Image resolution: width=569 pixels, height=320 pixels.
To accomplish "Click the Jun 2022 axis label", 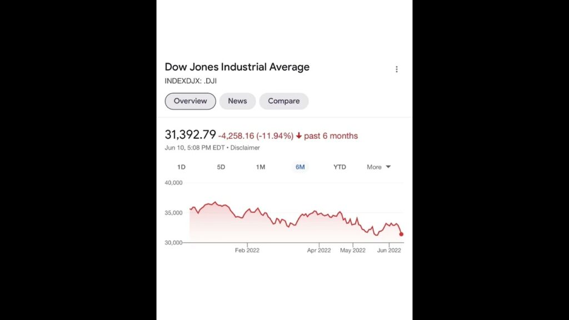I will tap(389, 251).
